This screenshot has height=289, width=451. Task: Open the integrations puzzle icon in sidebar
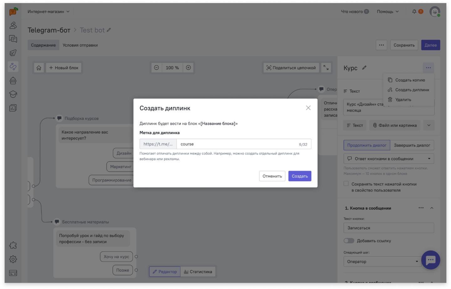[13, 246]
